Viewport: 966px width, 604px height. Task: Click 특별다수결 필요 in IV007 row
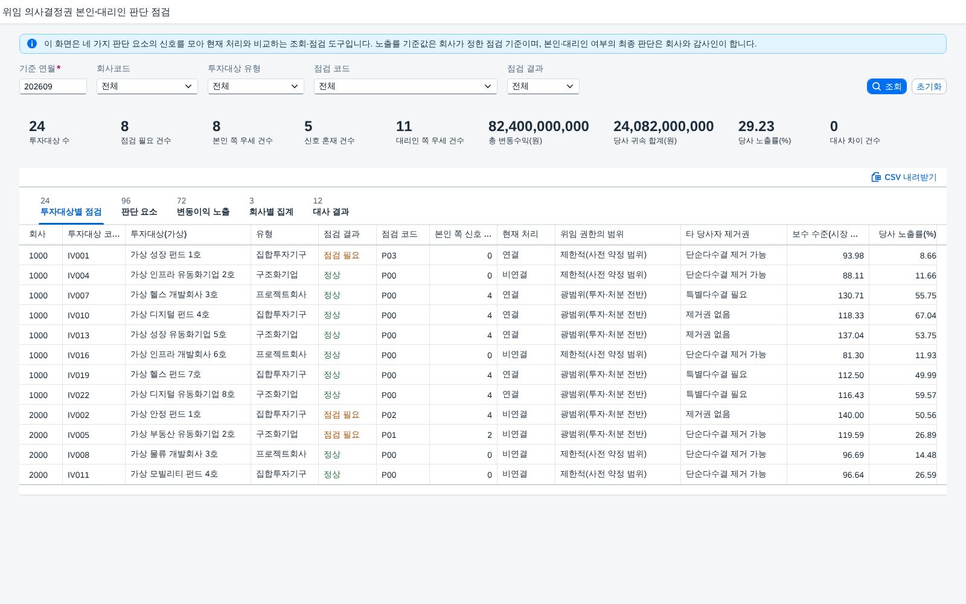(716, 295)
